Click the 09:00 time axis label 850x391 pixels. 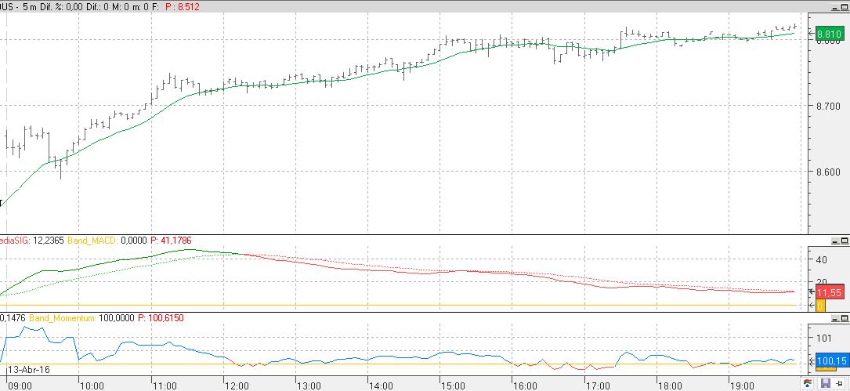pyautogui.click(x=20, y=386)
